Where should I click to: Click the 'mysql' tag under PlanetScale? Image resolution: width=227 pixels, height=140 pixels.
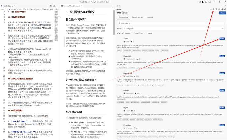pyautogui.click(x=126, y=85)
